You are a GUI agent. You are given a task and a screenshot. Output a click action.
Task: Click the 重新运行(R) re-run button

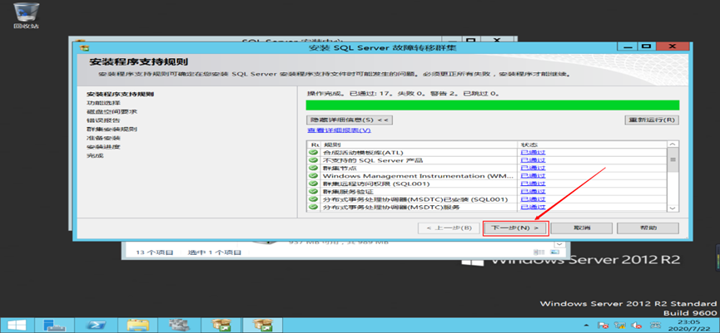pos(652,120)
